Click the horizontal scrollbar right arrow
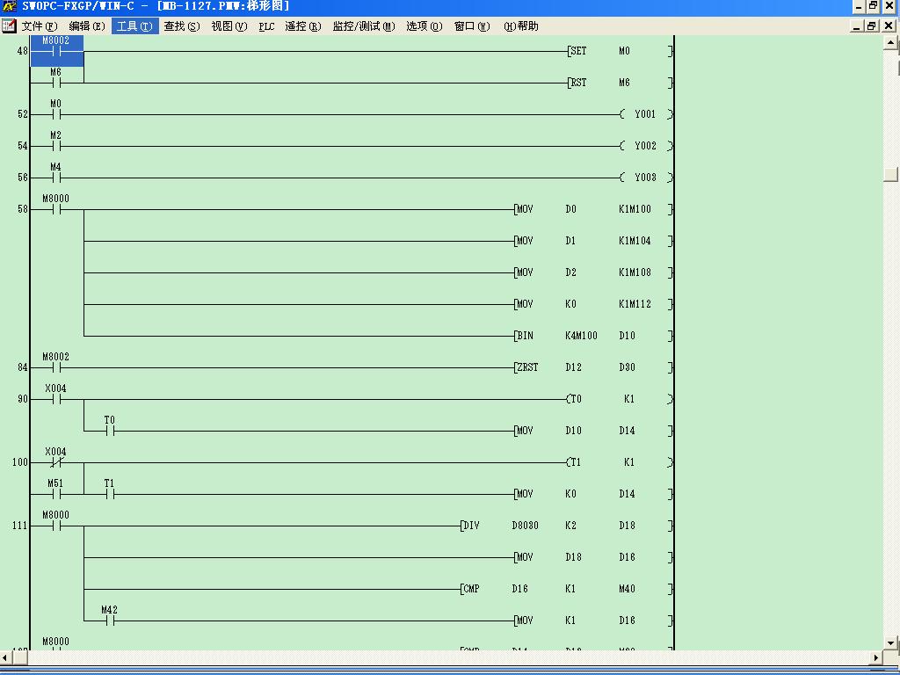Viewport: 900px width, 675px height. pos(876,657)
